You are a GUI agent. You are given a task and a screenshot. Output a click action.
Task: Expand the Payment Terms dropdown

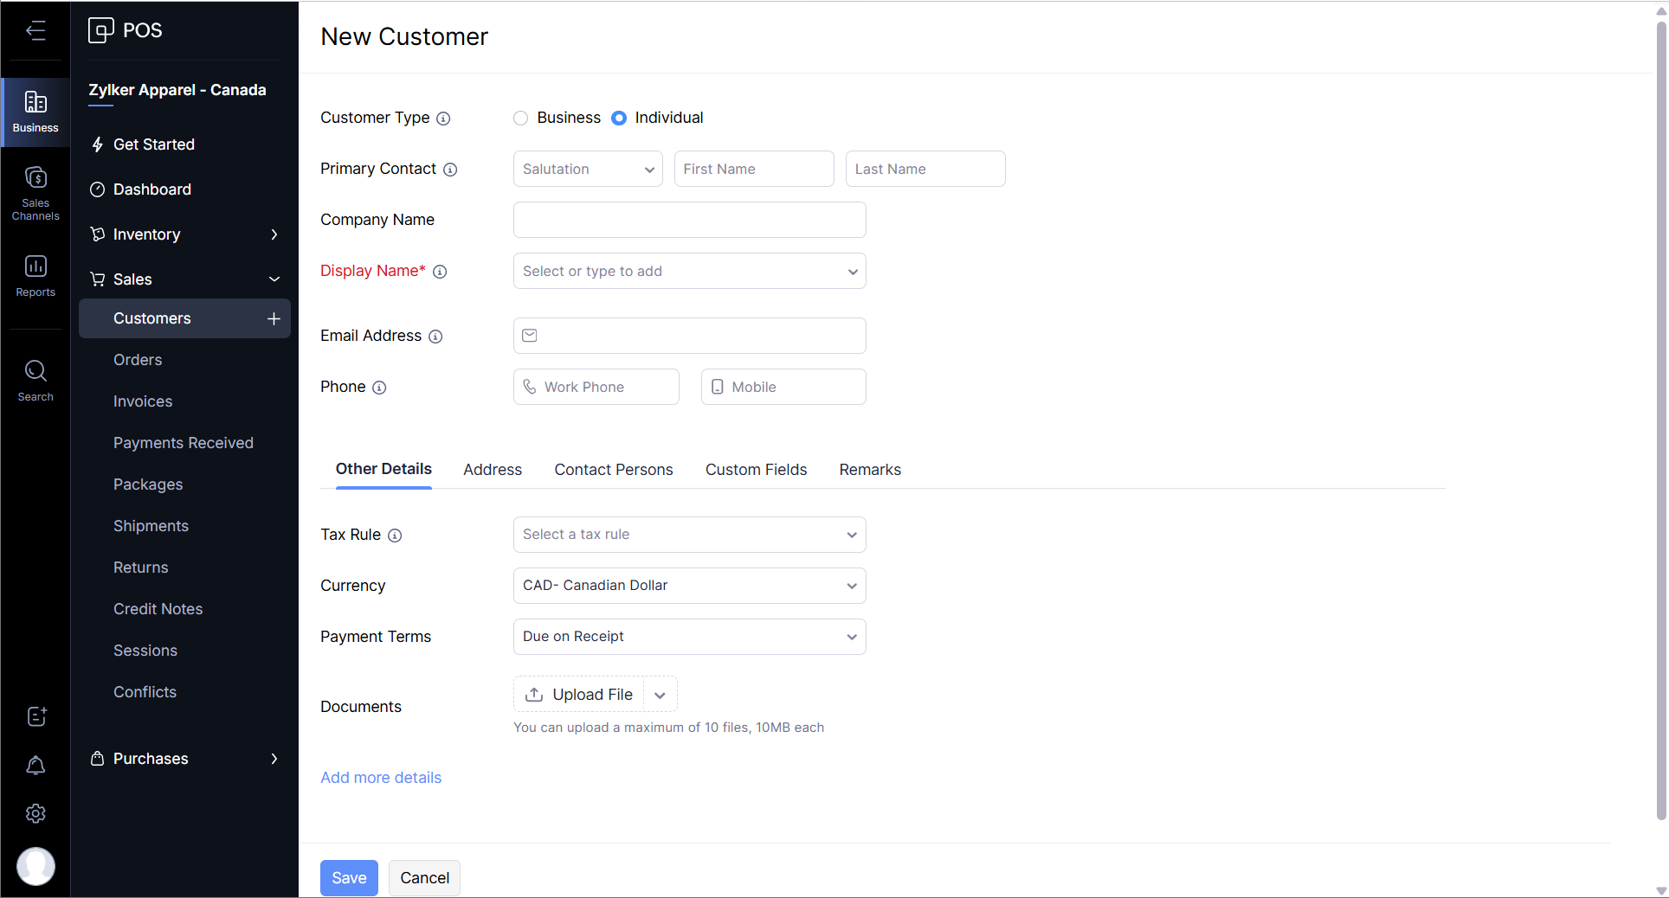(689, 637)
